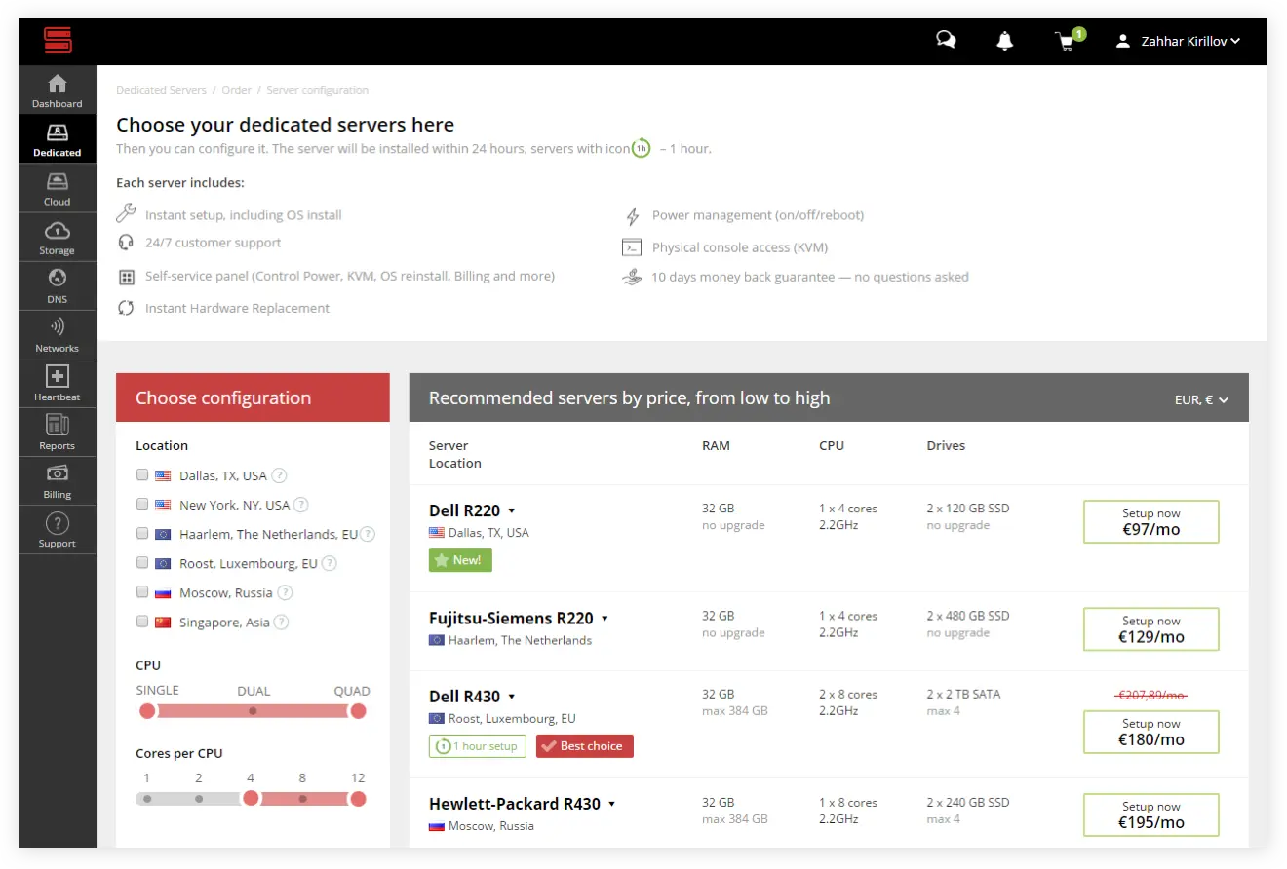Click the Support question mark icon
The height and width of the screenshot is (869, 1287).
[58, 523]
